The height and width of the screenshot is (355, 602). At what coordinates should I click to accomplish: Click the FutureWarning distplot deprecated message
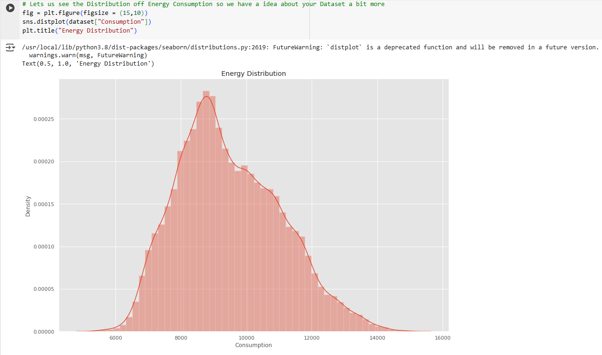tap(309, 47)
